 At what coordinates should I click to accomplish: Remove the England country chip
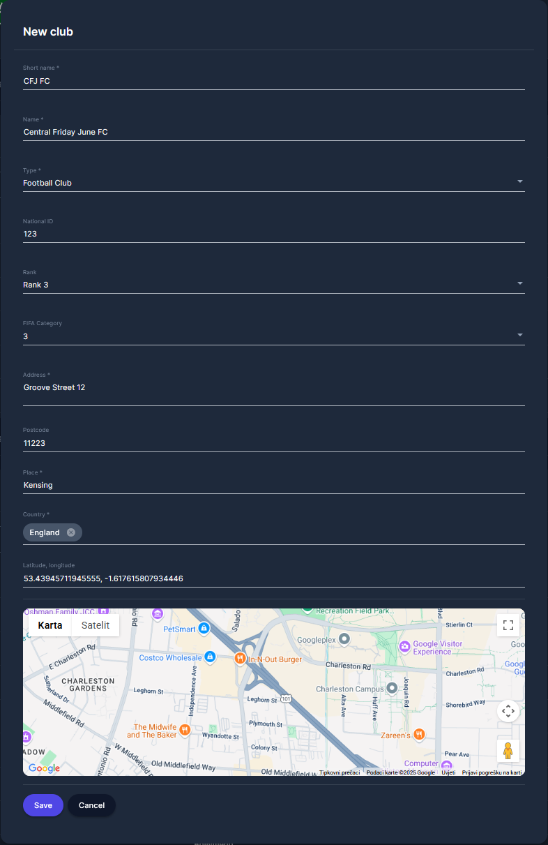tap(71, 532)
